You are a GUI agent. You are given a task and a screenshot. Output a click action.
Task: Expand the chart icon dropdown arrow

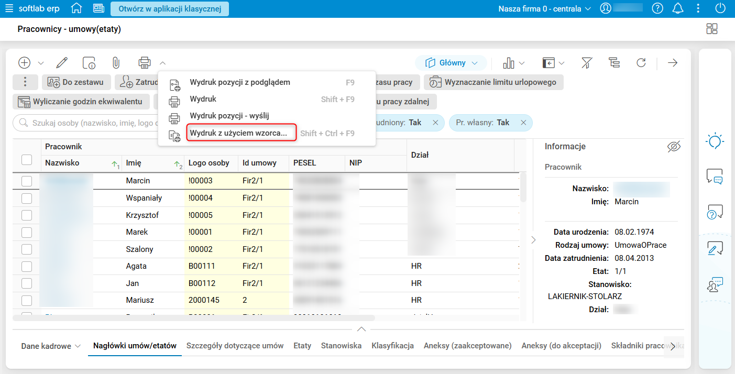pyautogui.click(x=522, y=63)
